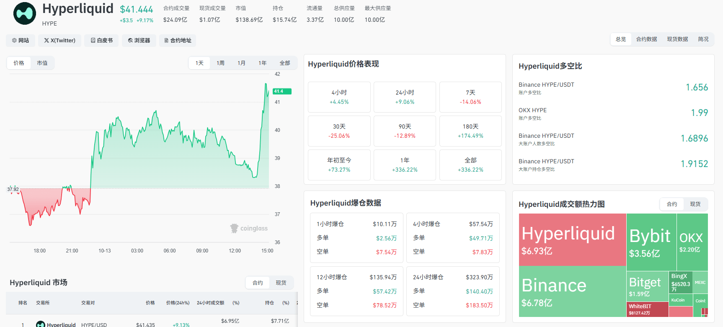Screen dimensions: 723x327
Task: Click the 大账户人数多空比 value 1.6896
Action: point(694,139)
